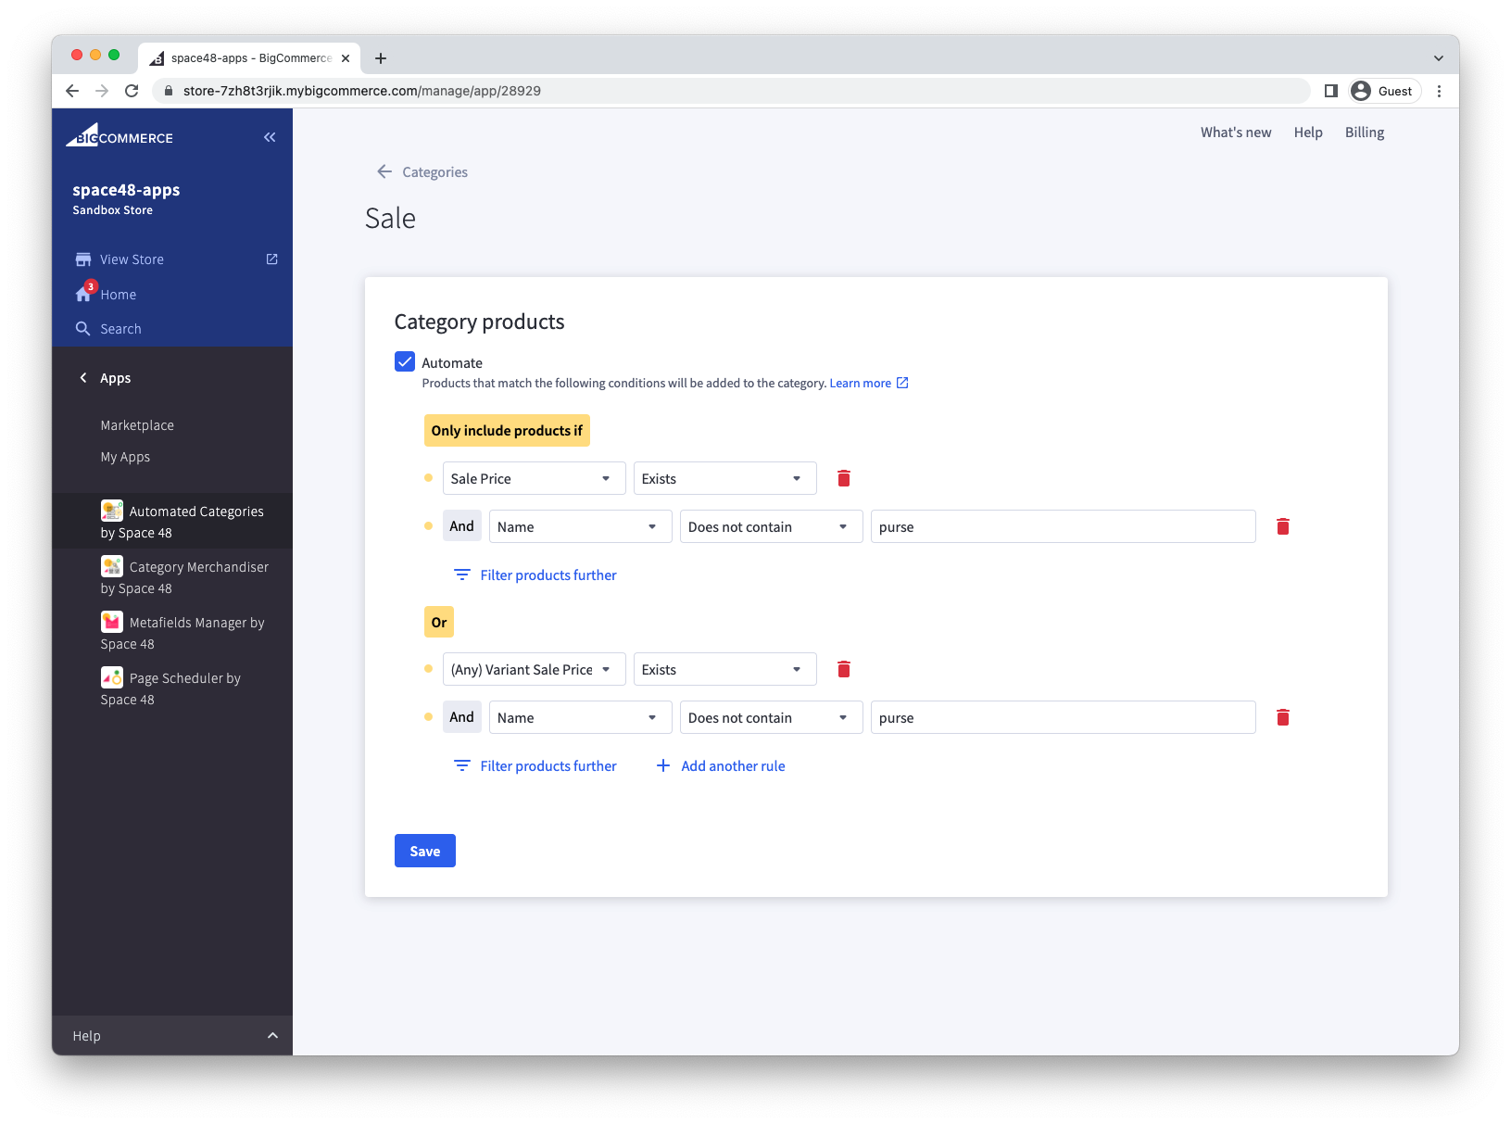Click the second And connector button
This screenshot has width=1511, height=1124.
click(x=461, y=716)
